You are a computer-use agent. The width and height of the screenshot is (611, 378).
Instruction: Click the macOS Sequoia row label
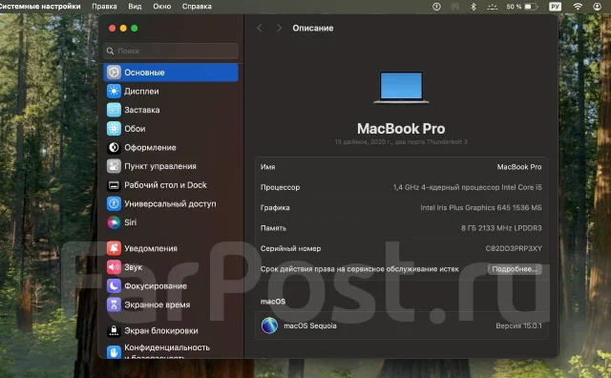tap(310, 325)
